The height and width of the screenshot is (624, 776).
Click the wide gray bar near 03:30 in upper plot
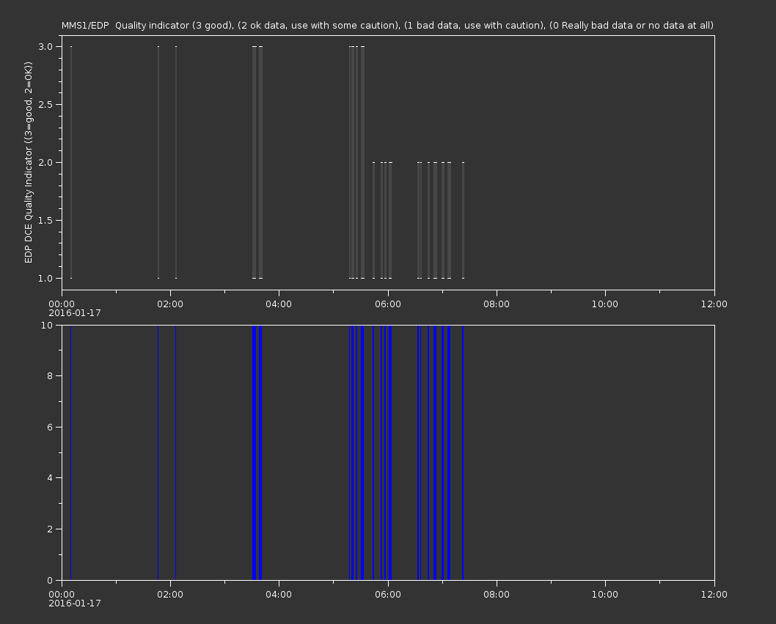tap(255, 162)
